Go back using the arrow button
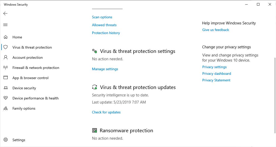The image size is (276, 147). pos(5,13)
